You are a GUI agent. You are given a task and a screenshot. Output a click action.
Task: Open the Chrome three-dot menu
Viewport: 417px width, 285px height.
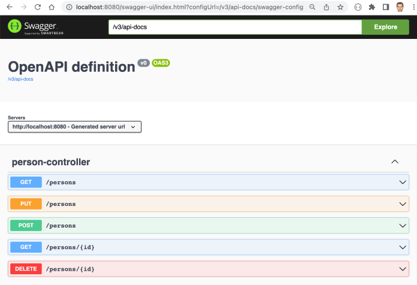pos(413,7)
